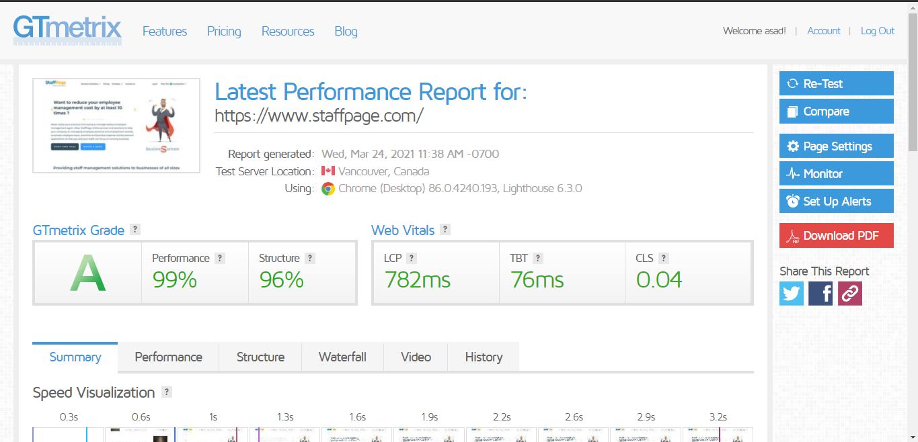This screenshot has width=918, height=442.
Task: Click the Performance percentage help icon
Action: tap(220, 257)
